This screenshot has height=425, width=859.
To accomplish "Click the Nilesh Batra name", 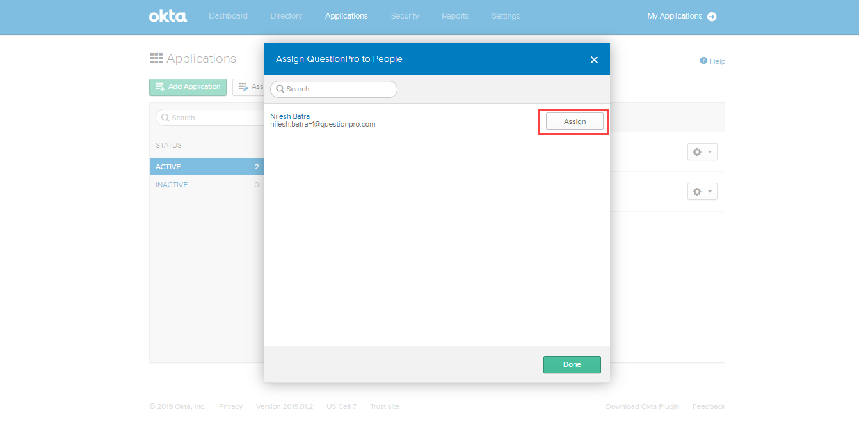I will (290, 116).
